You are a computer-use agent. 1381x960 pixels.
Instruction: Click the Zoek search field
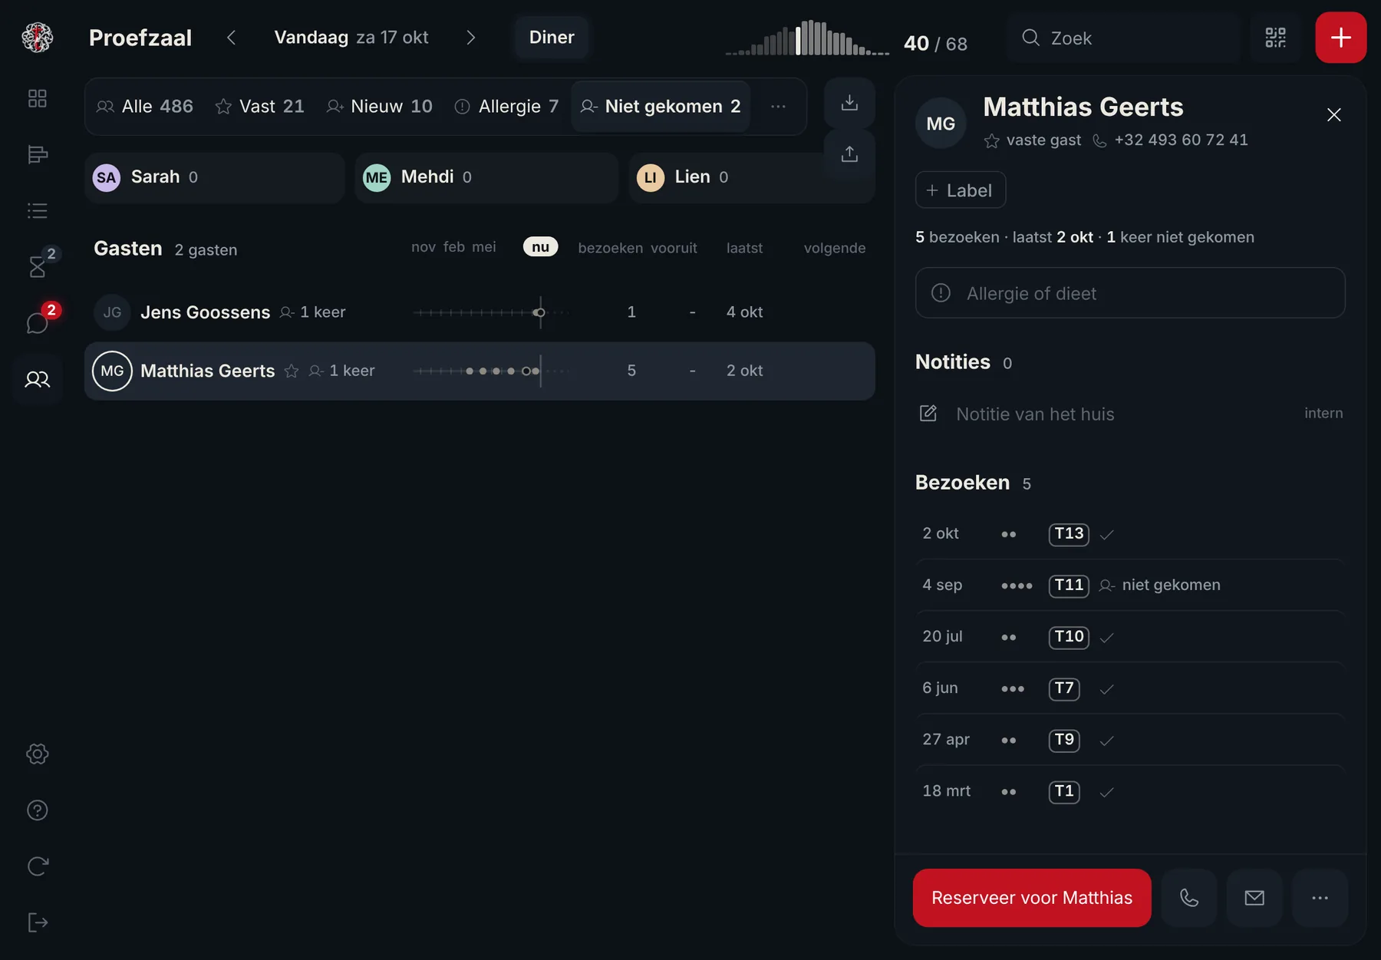point(1124,38)
